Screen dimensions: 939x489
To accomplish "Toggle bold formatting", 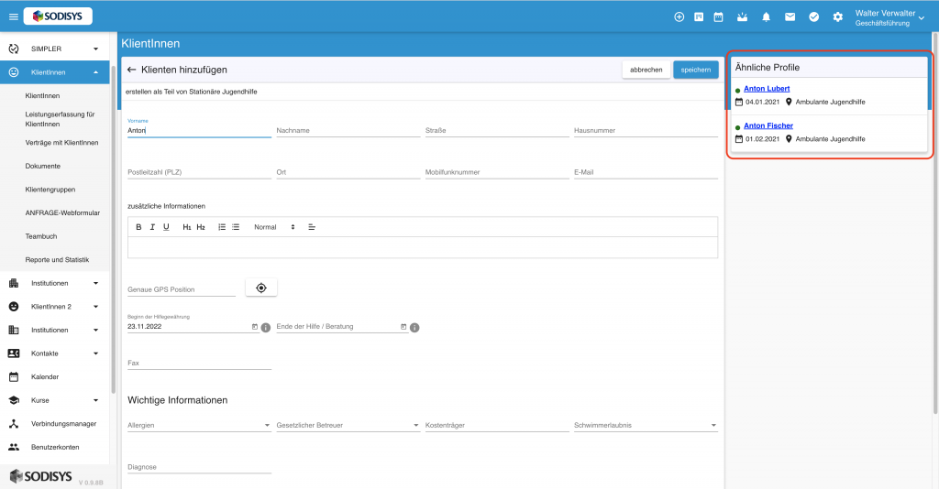I will (x=138, y=227).
